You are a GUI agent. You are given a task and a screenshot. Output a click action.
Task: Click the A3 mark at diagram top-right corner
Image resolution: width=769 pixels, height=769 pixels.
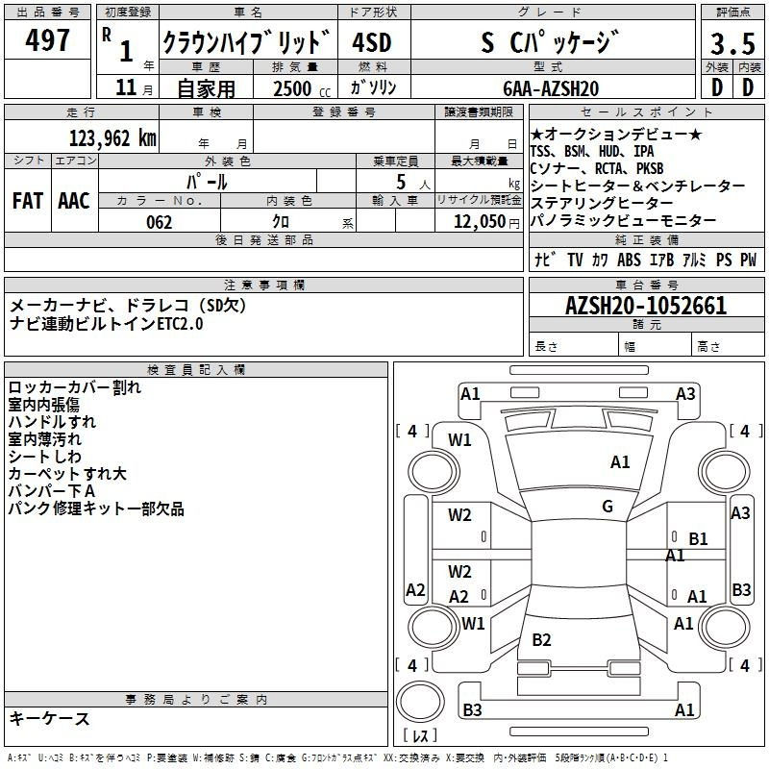click(685, 393)
